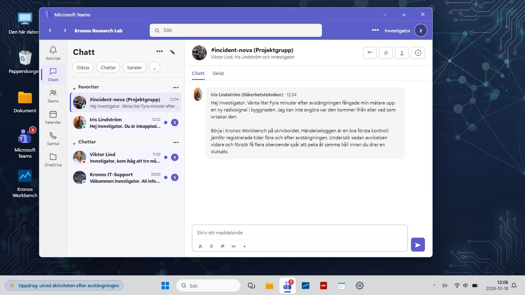Switch to the Delat tab
The height and width of the screenshot is (295, 525).
(218, 73)
